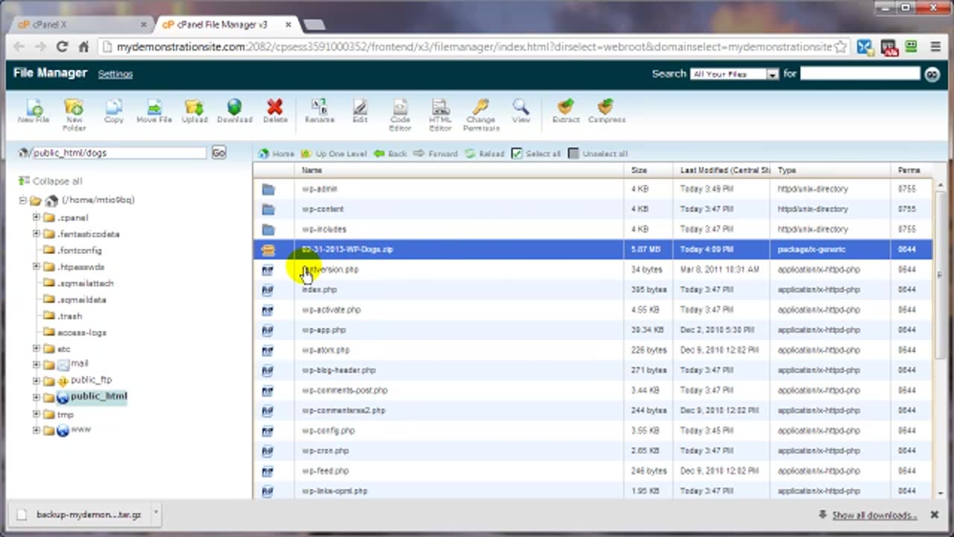Image resolution: width=954 pixels, height=537 pixels.
Task: Select the wp-admin folder row
Action: (x=593, y=189)
